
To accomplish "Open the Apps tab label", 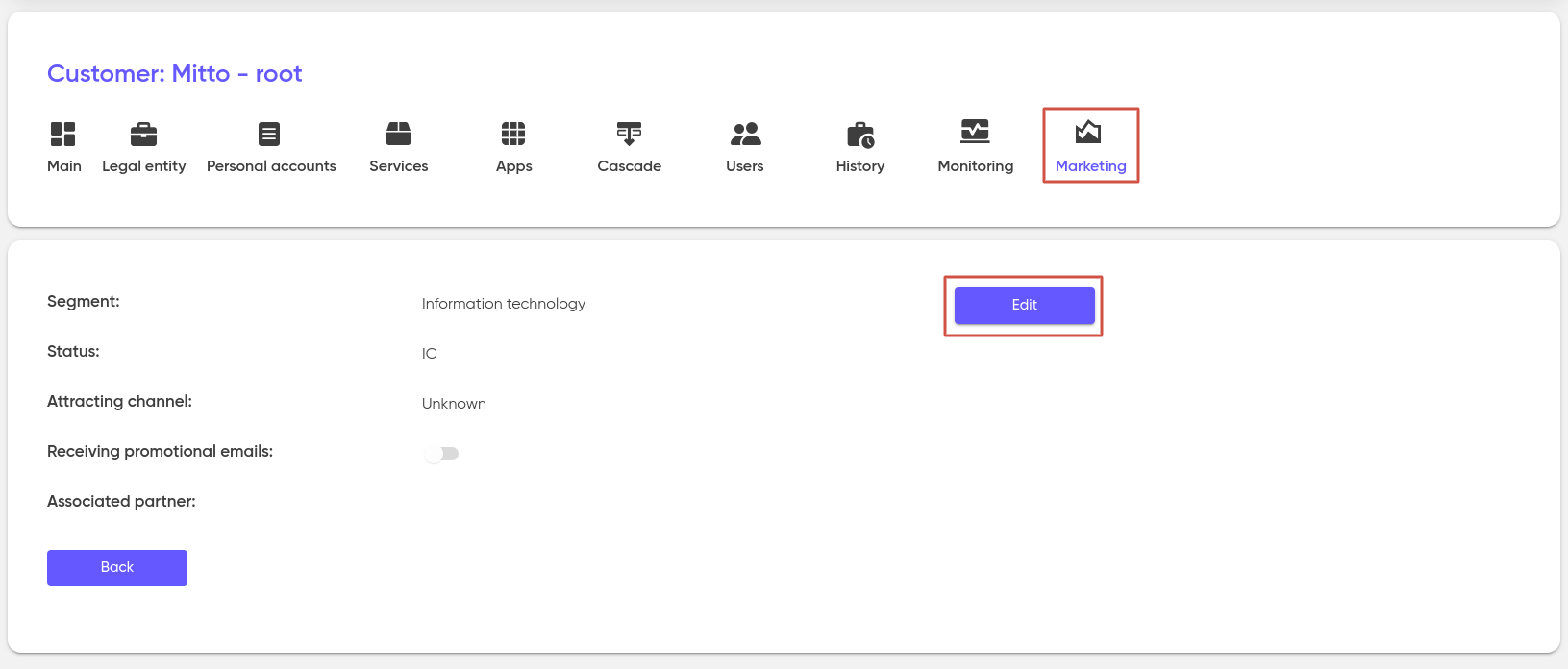I will click(514, 166).
